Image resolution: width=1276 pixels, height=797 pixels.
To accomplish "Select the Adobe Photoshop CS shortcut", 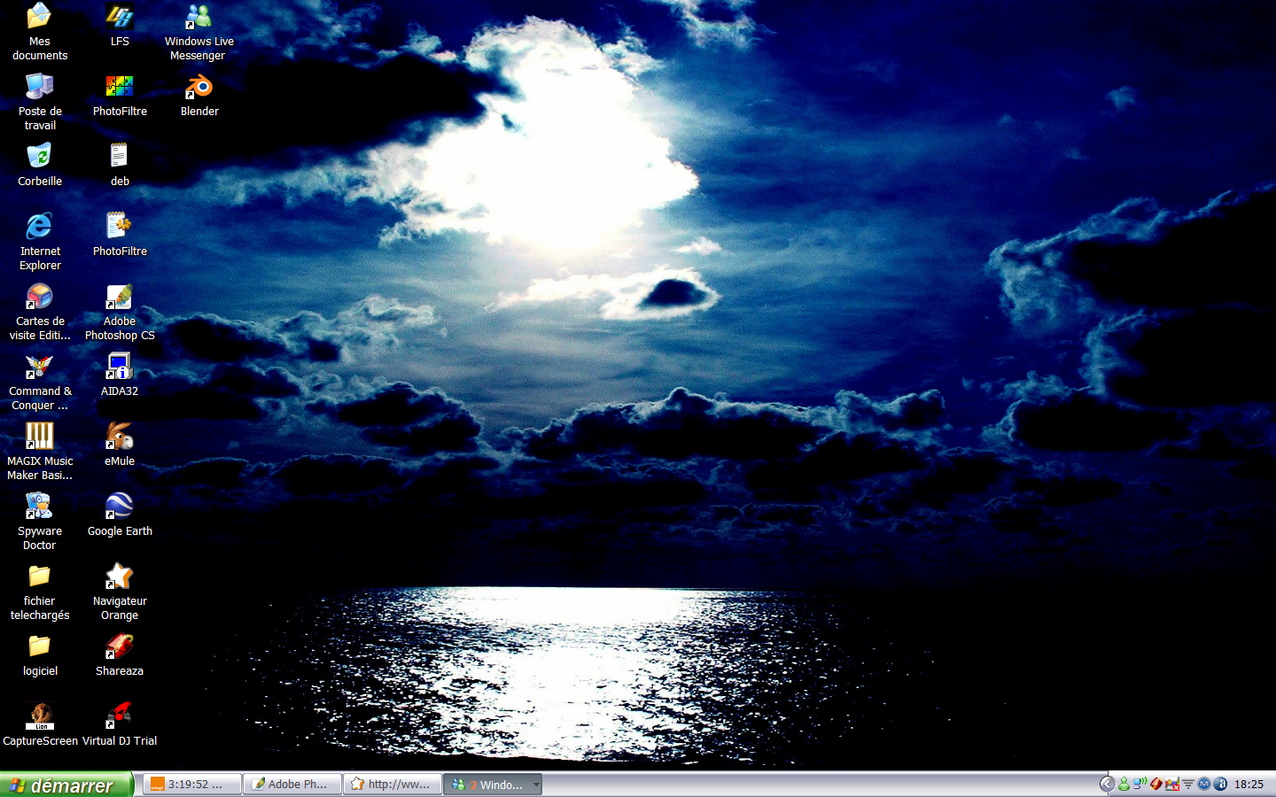I will [120, 298].
